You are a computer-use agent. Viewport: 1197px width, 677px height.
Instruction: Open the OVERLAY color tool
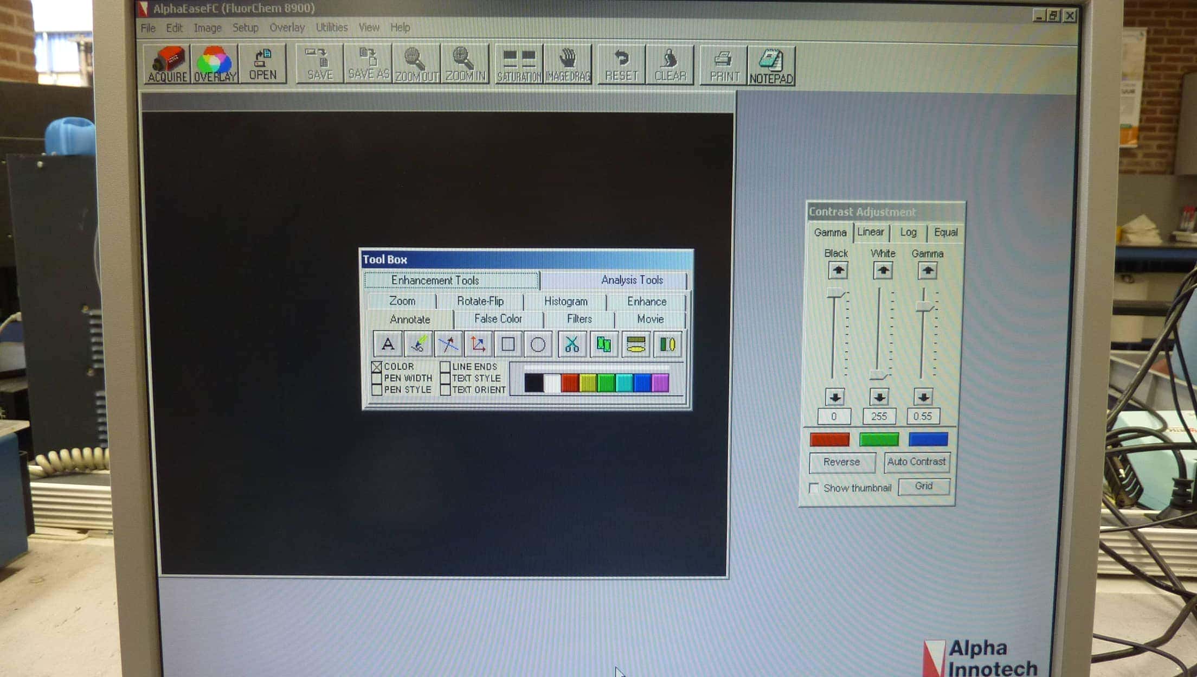[x=215, y=64]
